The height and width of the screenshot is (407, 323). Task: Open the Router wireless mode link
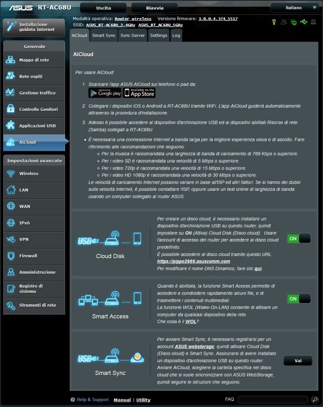click(133, 18)
